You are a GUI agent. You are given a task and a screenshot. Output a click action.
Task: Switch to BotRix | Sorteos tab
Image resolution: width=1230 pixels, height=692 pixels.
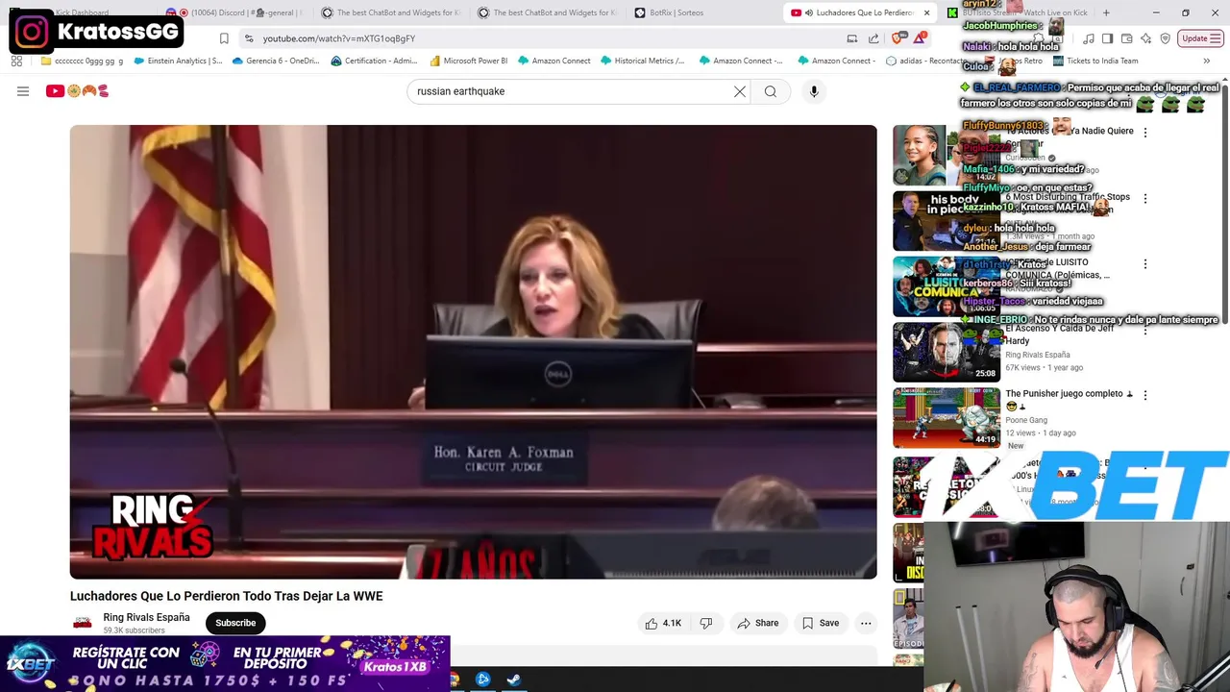pyautogui.click(x=706, y=12)
